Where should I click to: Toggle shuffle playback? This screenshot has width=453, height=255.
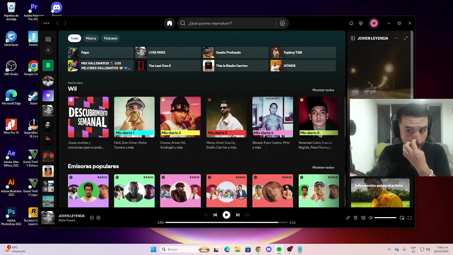(x=206, y=215)
